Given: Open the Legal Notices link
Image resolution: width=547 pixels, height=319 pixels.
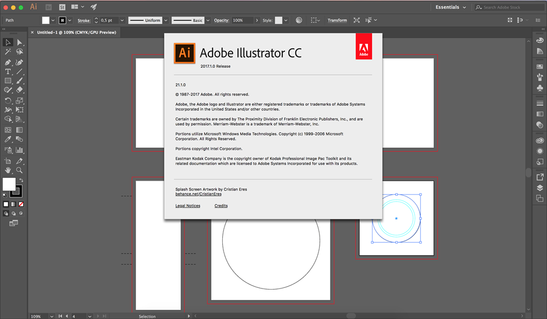Looking at the screenshot, I should point(188,206).
